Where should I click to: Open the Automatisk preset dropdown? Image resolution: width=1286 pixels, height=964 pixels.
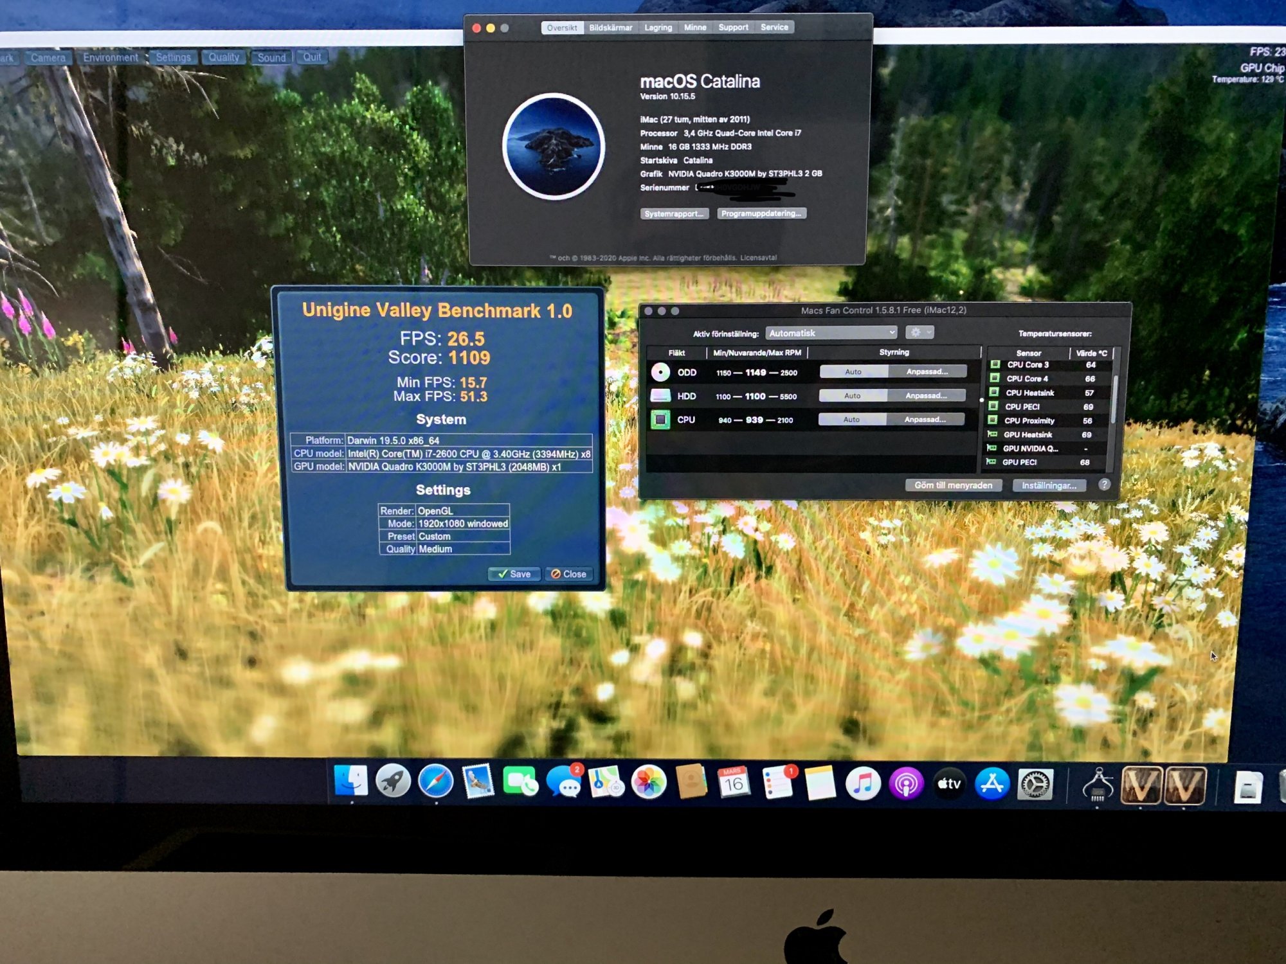tap(831, 333)
